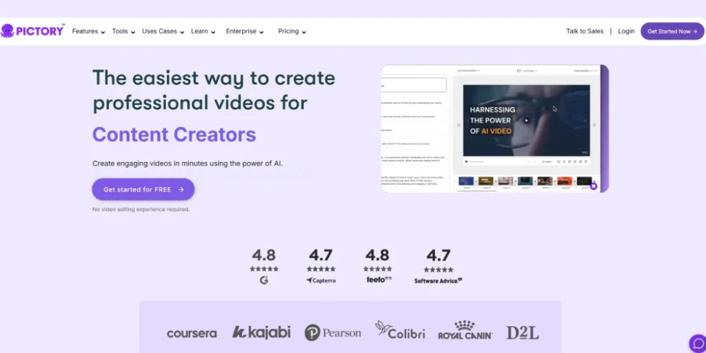Expand the Tools dropdown menu
Viewport: 706px width, 353px height.
click(x=123, y=32)
